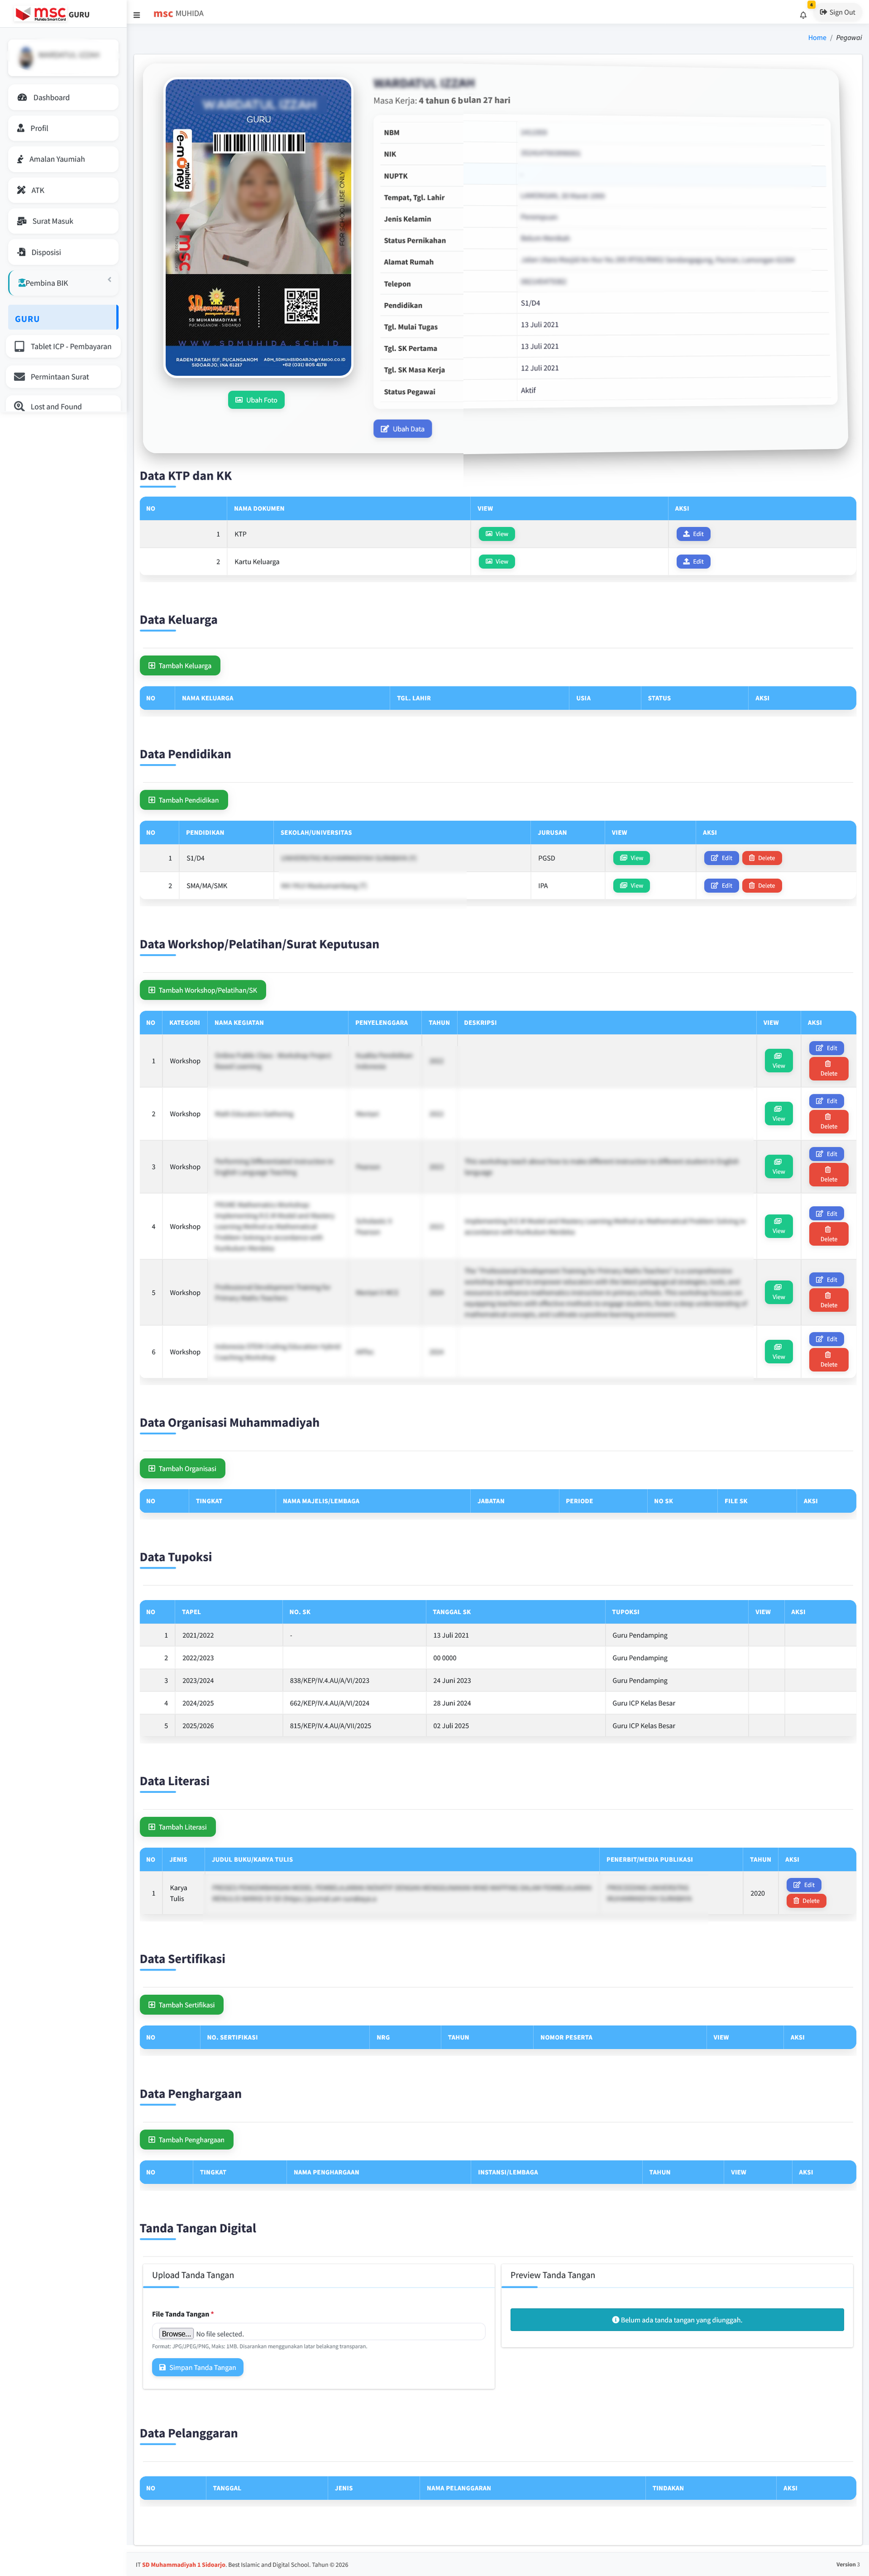This screenshot has height=2576, width=869.
Task: Open the notification bell icon
Action: 802,15
